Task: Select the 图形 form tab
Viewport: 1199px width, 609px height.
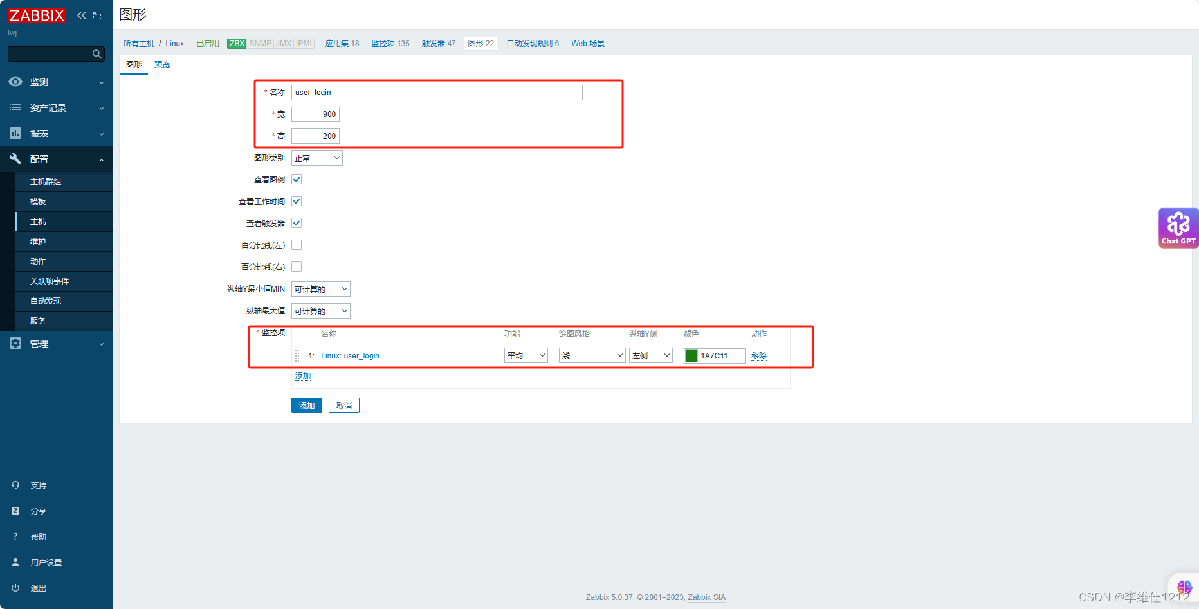Action: pos(134,65)
